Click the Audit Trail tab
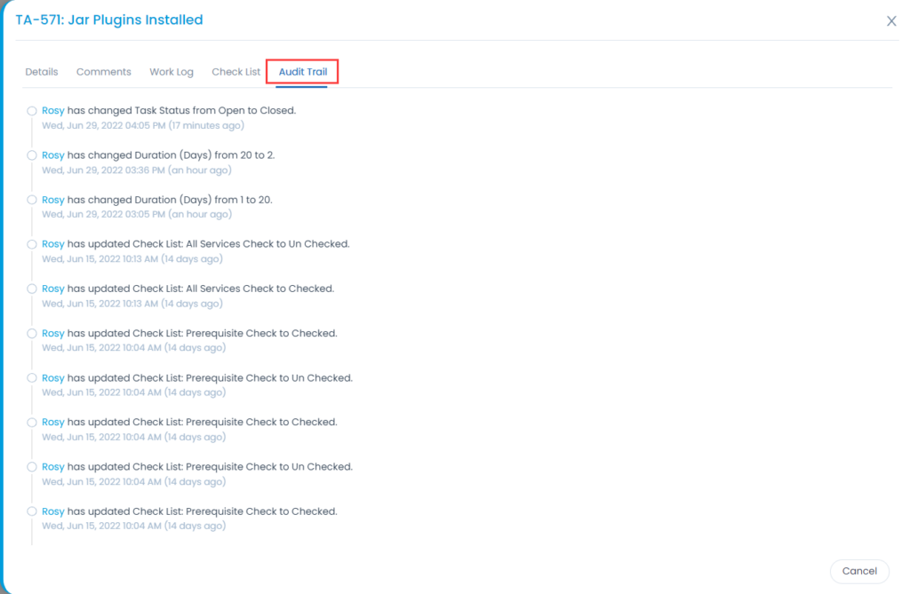 [303, 72]
